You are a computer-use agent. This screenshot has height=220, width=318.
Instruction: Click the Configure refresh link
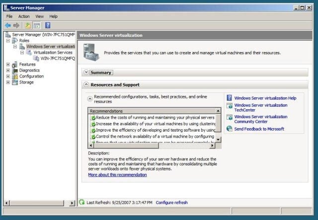pyautogui.click(x=171, y=202)
